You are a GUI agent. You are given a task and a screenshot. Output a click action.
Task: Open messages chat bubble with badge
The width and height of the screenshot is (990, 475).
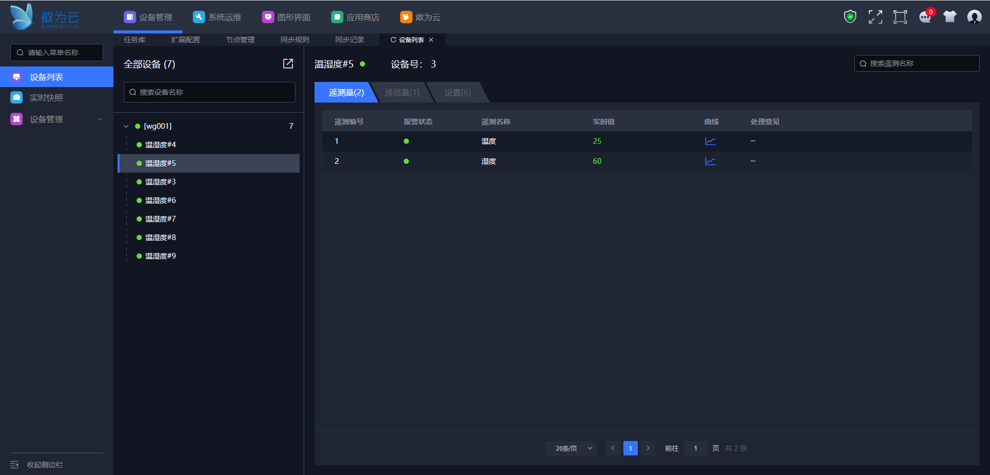pos(926,17)
